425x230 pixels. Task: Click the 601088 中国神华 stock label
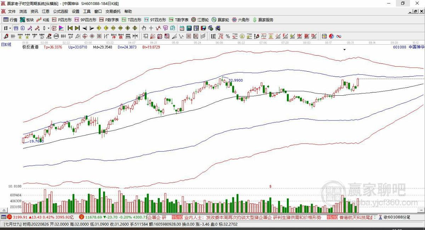(x=408, y=47)
